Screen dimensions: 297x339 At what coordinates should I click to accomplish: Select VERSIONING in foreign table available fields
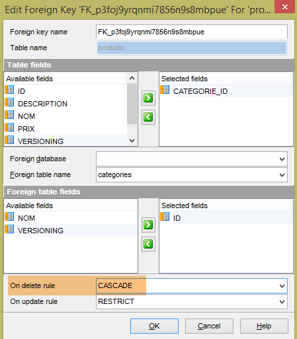point(40,231)
